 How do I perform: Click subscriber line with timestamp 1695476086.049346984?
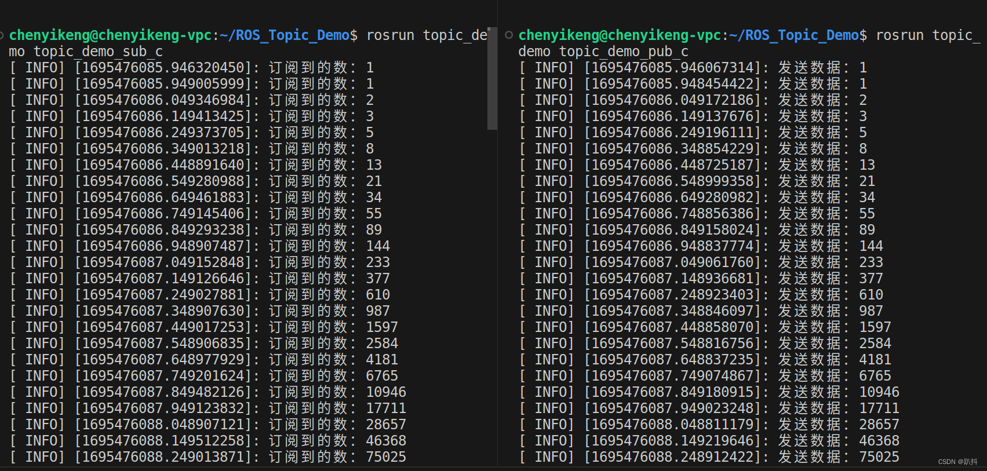coord(192,100)
